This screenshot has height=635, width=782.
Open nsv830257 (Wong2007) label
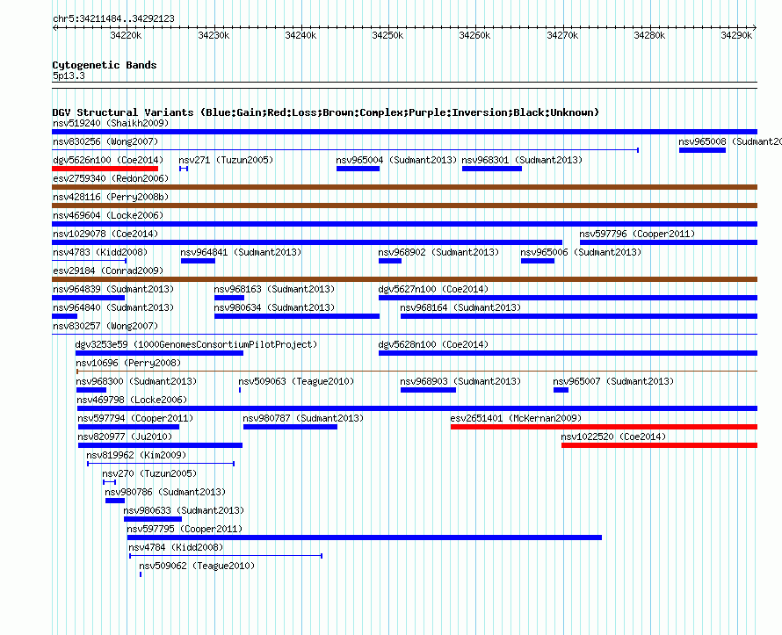point(105,326)
